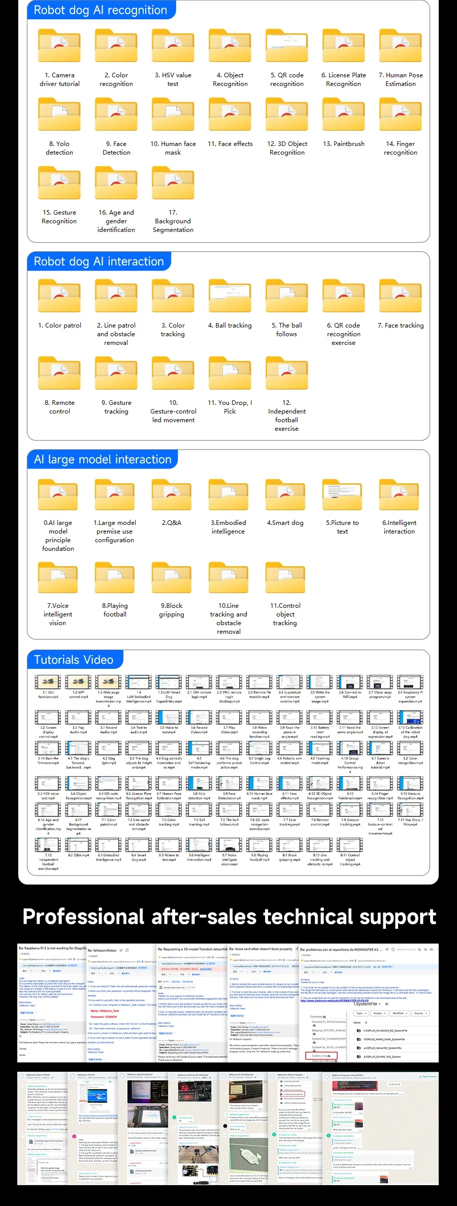Open the Type filter dropdown
This screenshot has height=1206, width=457.
[x=361, y=1013]
